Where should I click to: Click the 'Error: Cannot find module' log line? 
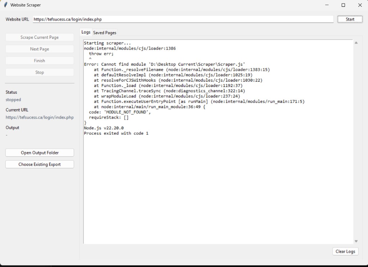click(165, 64)
